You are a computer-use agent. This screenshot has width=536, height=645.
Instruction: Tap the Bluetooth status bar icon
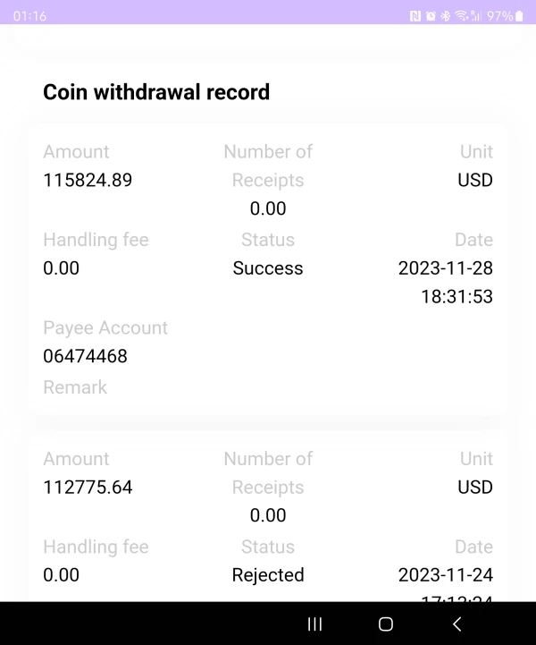click(445, 16)
